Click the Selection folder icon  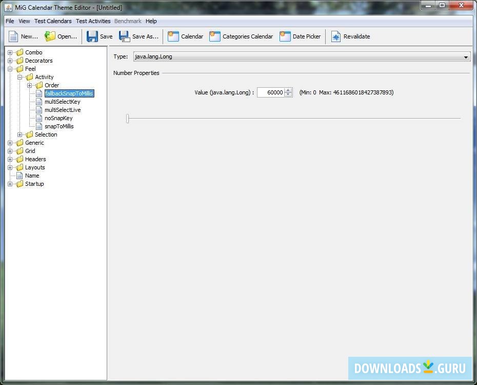pos(30,134)
